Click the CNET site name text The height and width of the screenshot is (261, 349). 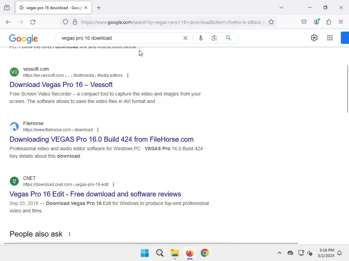[29, 178]
